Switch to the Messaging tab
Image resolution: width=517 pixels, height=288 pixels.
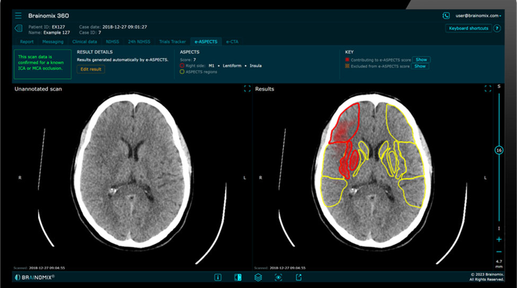[52, 41]
